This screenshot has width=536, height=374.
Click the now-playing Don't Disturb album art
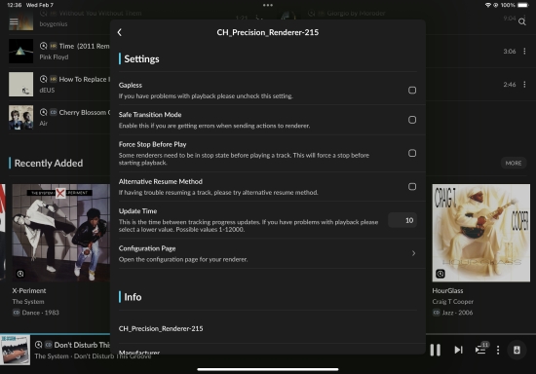[15, 350]
